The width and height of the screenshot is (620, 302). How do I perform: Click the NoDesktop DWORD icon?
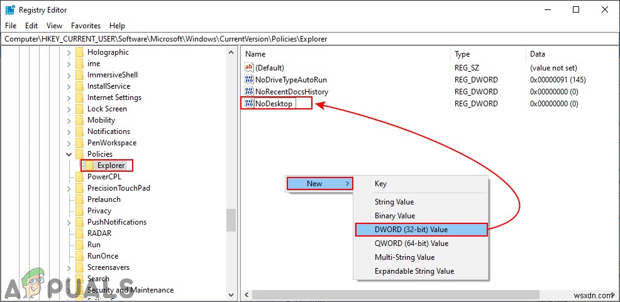[x=249, y=104]
